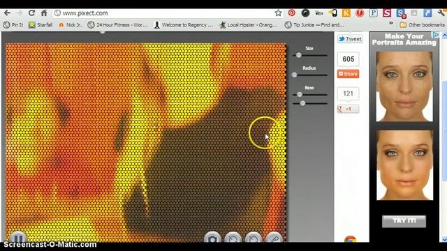Open the blue P extension
447x251 pixels.
point(373,13)
